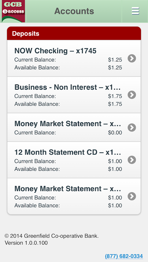This screenshot has height=262, width=148.
Task: Select the Deposits section header
Action: click(74, 33)
